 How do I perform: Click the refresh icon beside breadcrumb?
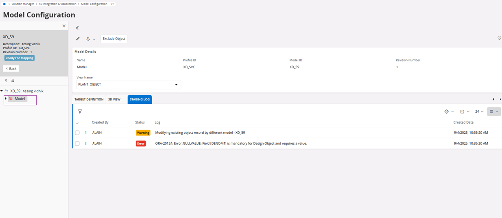pos(112,4)
